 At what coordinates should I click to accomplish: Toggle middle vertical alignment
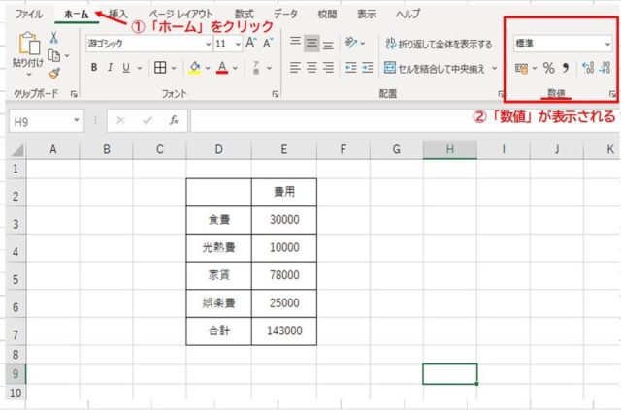click(x=311, y=43)
